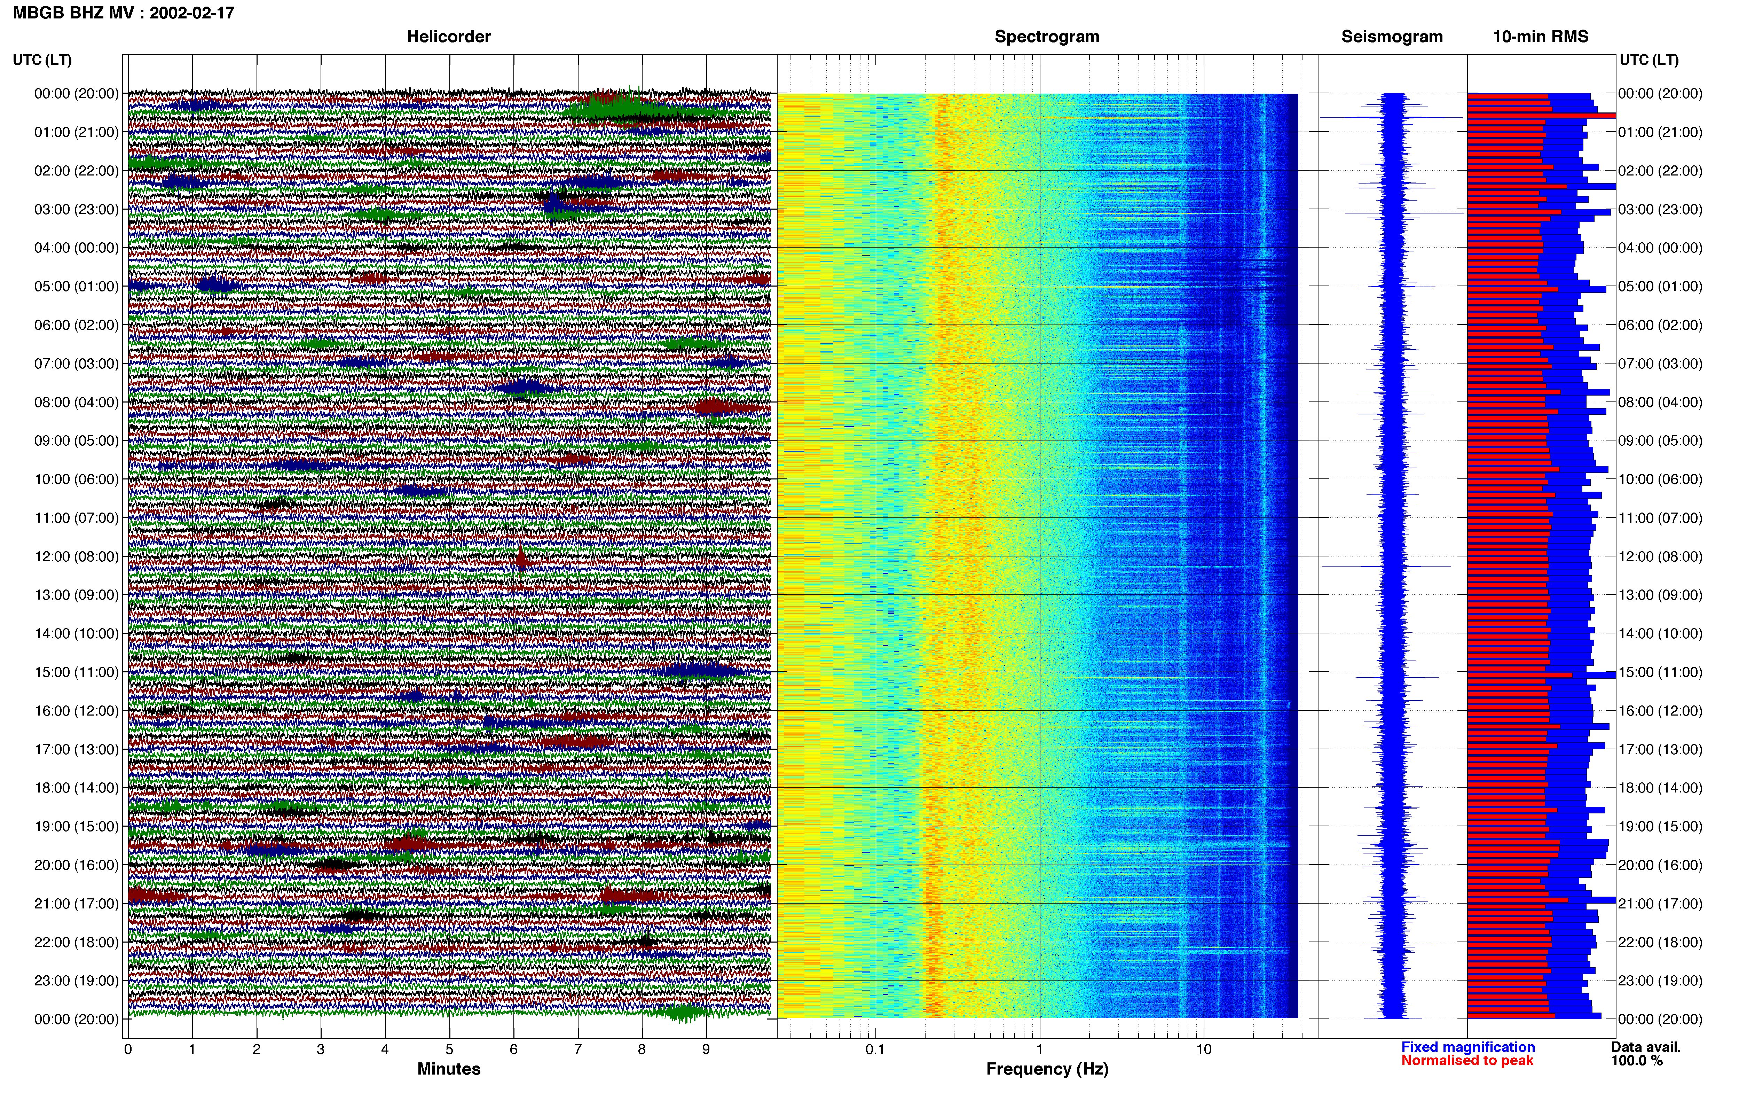Select left time label '05:00 (01:00)'
This screenshot has width=1747, height=1093.
coord(77,286)
